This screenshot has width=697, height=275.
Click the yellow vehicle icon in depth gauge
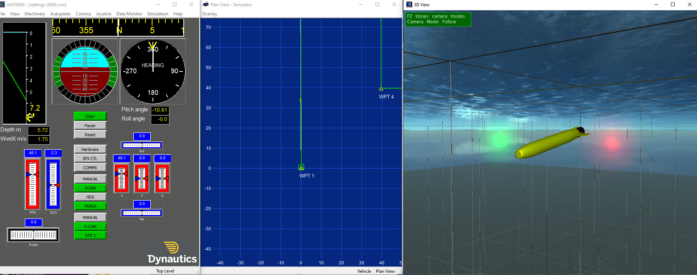click(x=30, y=117)
